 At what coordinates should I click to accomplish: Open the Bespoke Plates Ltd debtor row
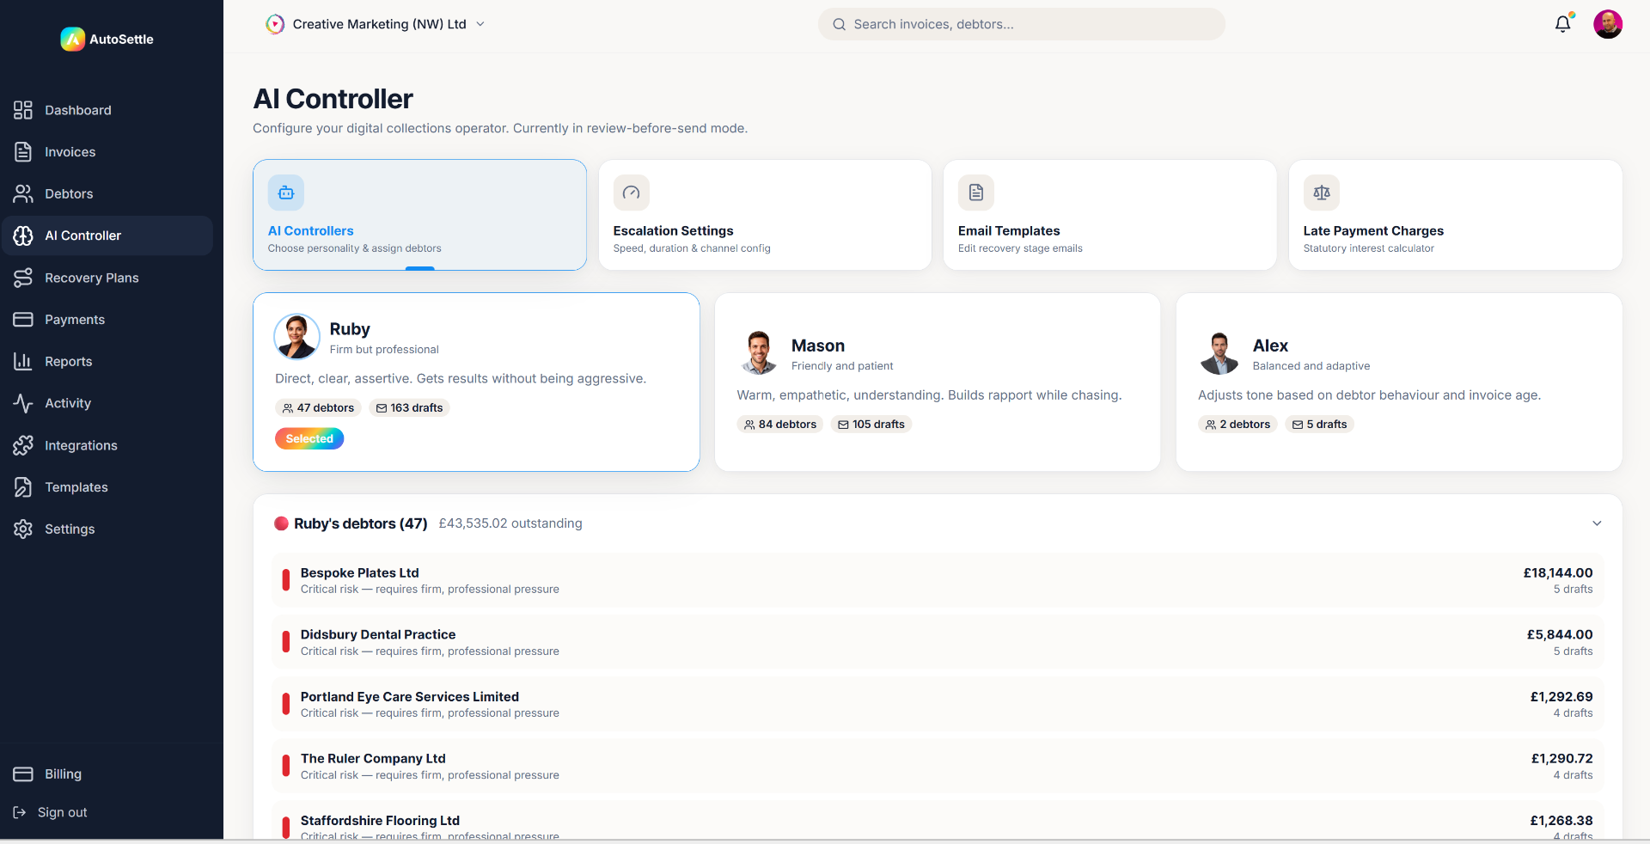[938, 580]
